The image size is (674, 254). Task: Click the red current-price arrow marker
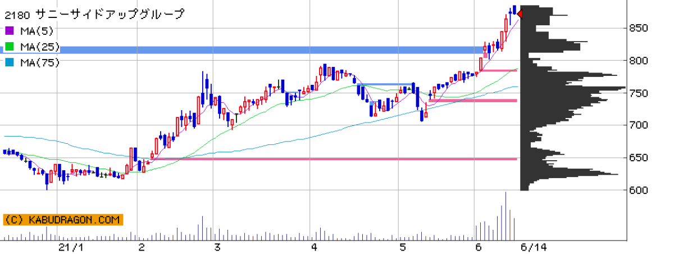518,15
